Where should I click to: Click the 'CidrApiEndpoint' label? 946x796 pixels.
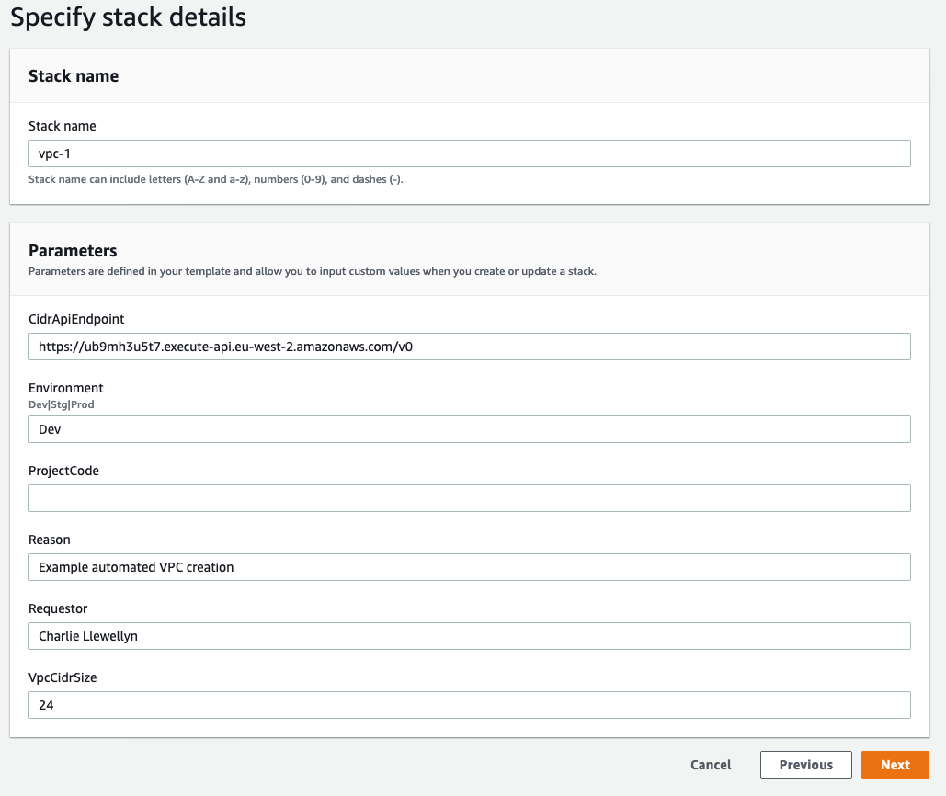click(x=76, y=319)
